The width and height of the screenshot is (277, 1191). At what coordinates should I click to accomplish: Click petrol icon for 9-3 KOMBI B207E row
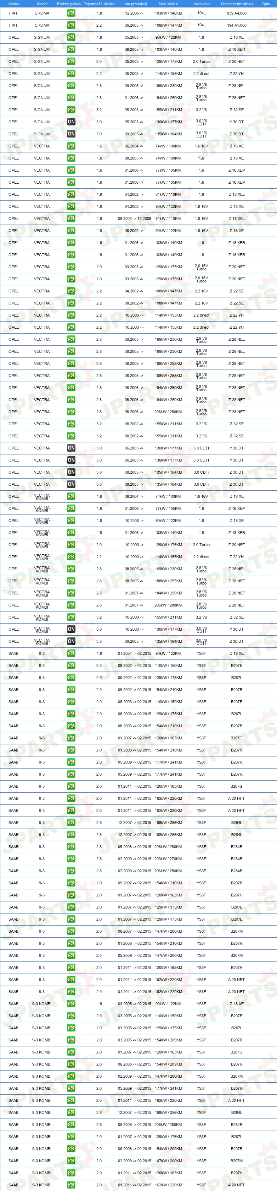click(x=71, y=1016)
